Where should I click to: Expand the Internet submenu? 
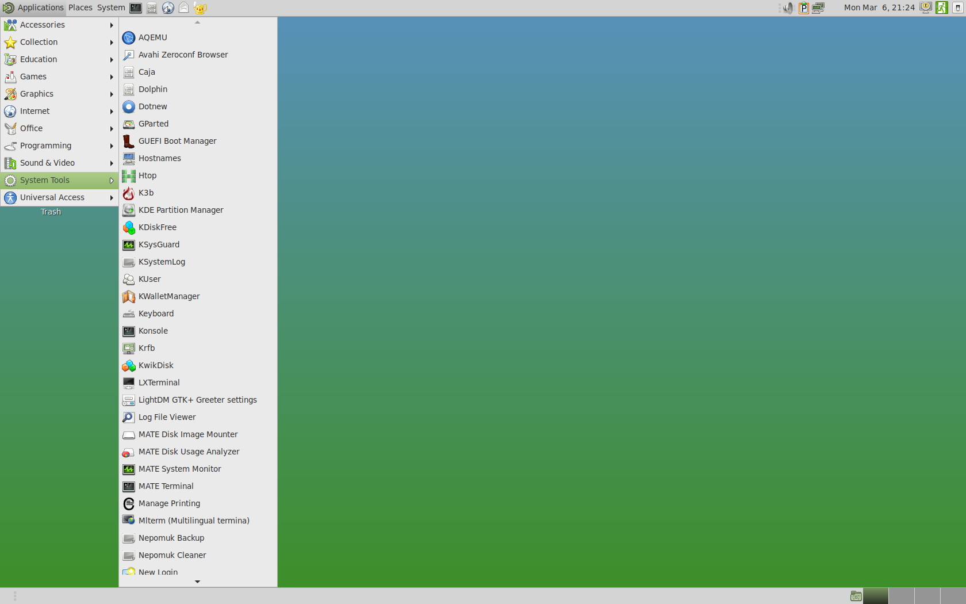tap(59, 111)
